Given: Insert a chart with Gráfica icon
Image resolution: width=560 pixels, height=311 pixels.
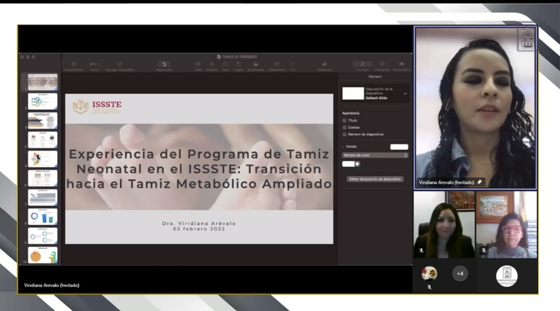Looking at the screenshot, I should click(x=212, y=64).
